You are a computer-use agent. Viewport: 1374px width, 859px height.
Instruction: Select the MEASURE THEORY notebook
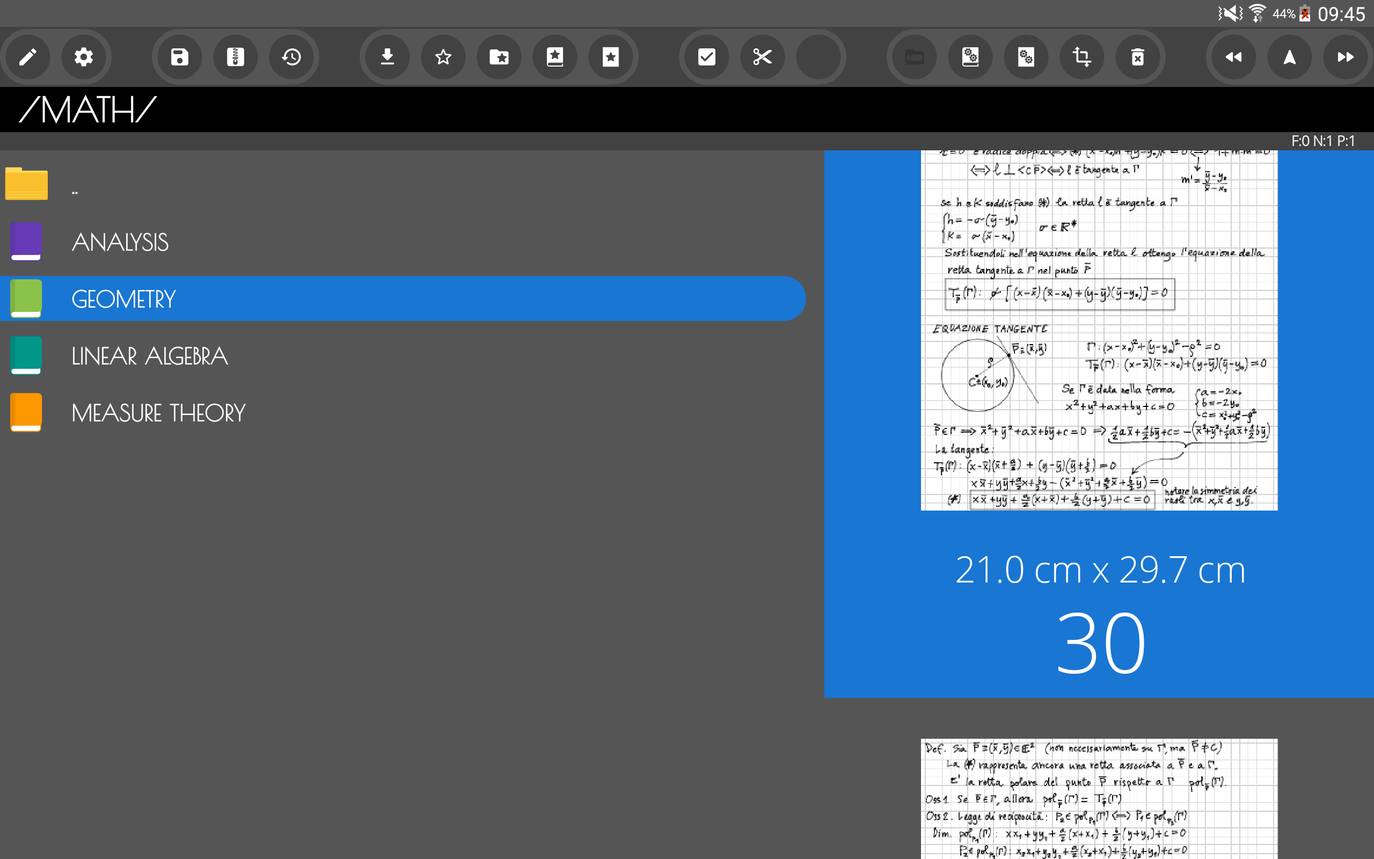[158, 413]
